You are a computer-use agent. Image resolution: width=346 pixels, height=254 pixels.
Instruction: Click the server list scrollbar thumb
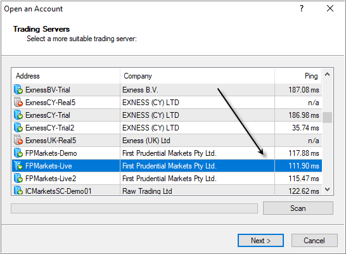(328, 117)
